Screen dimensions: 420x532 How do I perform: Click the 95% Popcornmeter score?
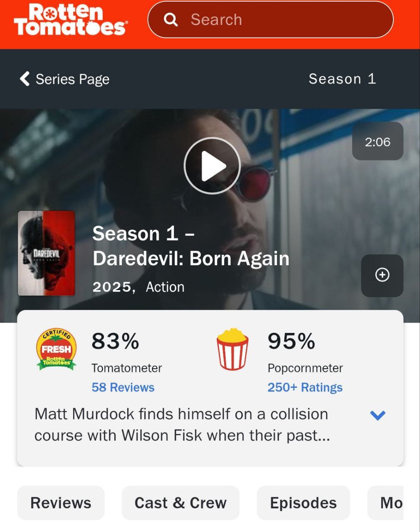(291, 341)
